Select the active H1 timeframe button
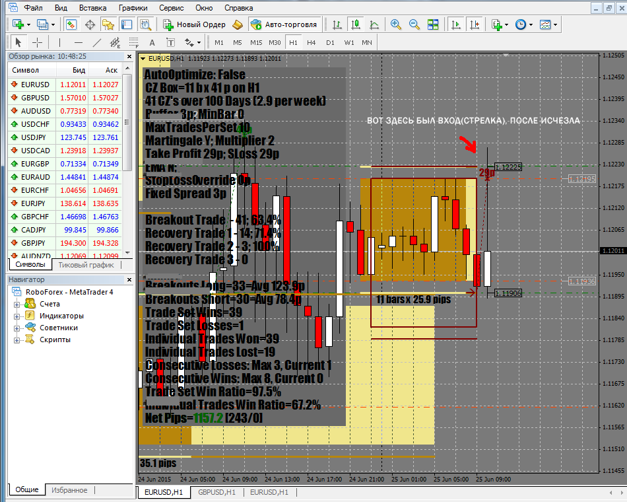The height and width of the screenshot is (502, 627). 293,42
